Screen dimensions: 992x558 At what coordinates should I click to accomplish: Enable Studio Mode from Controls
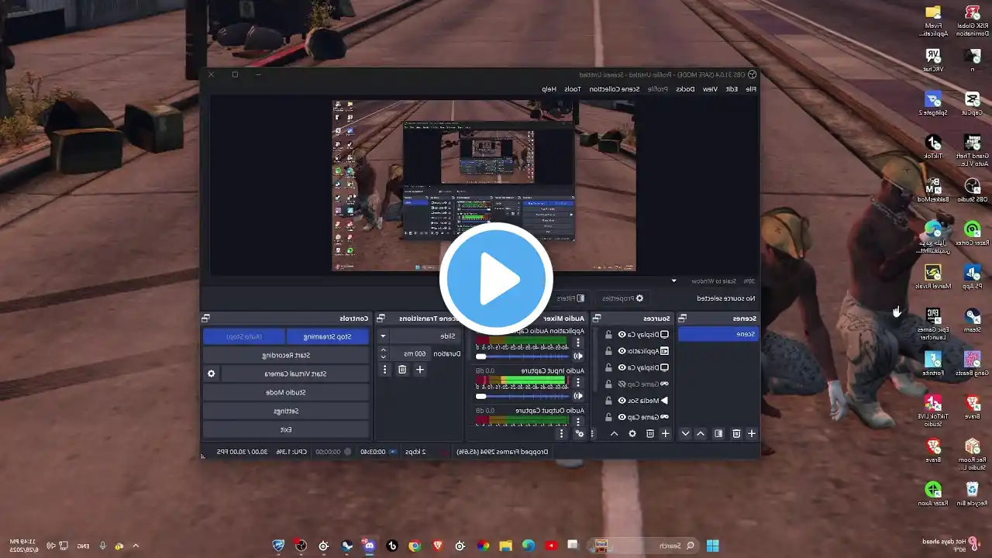[x=286, y=392]
